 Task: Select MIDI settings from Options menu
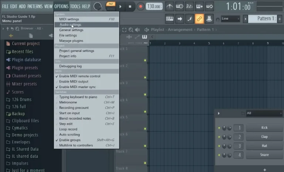click(87, 19)
